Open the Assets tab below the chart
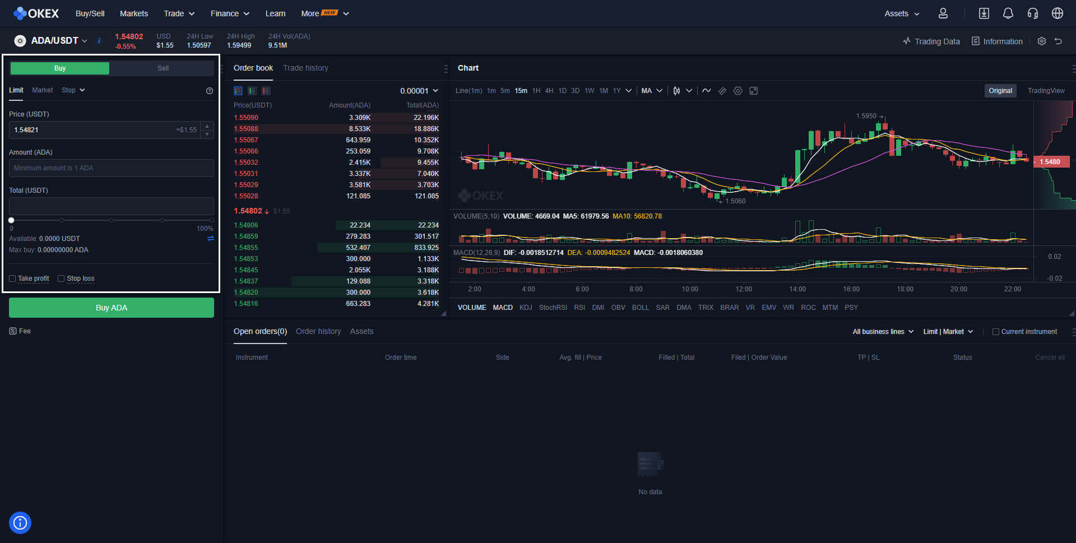The width and height of the screenshot is (1076, 543). 361,331
